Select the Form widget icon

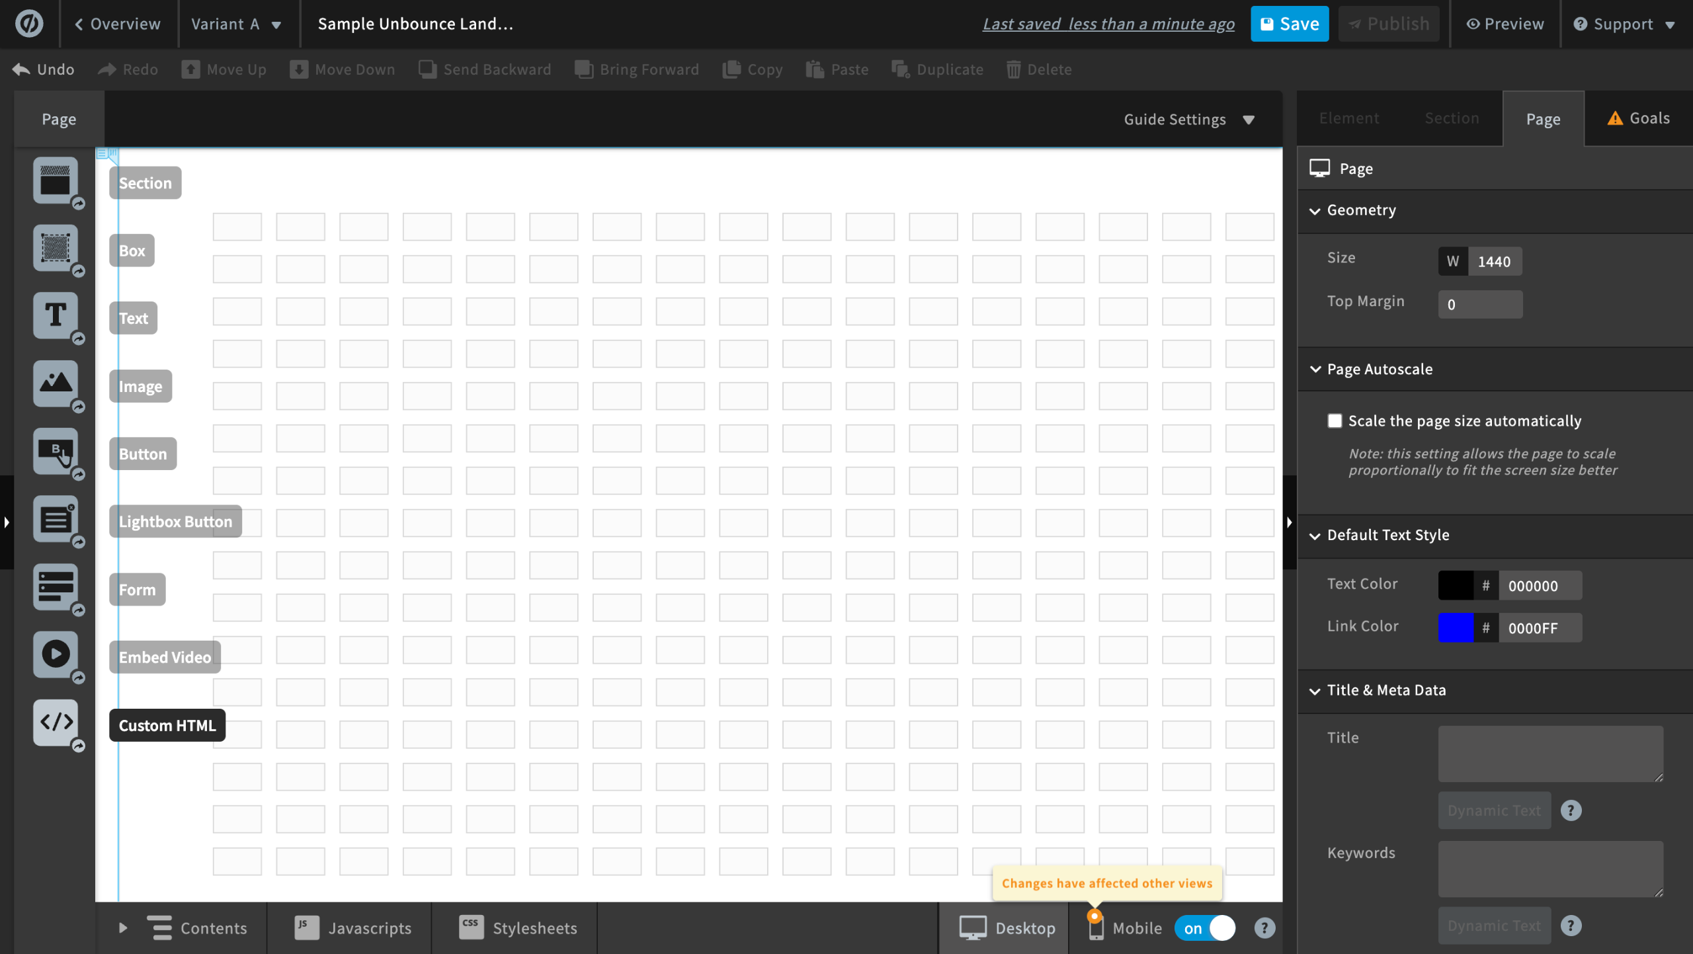point(56,586)
